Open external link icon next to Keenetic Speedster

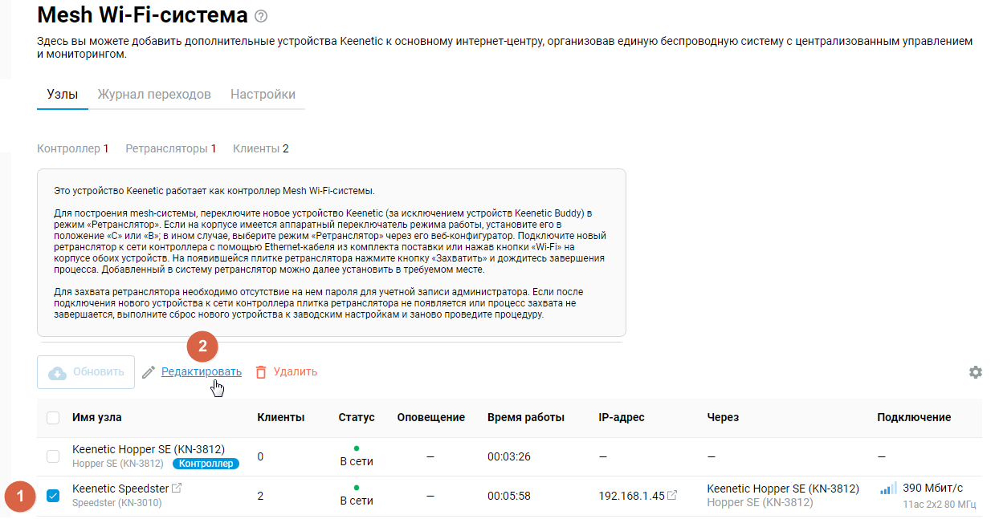pyautogui.click(x=177, y=489)
